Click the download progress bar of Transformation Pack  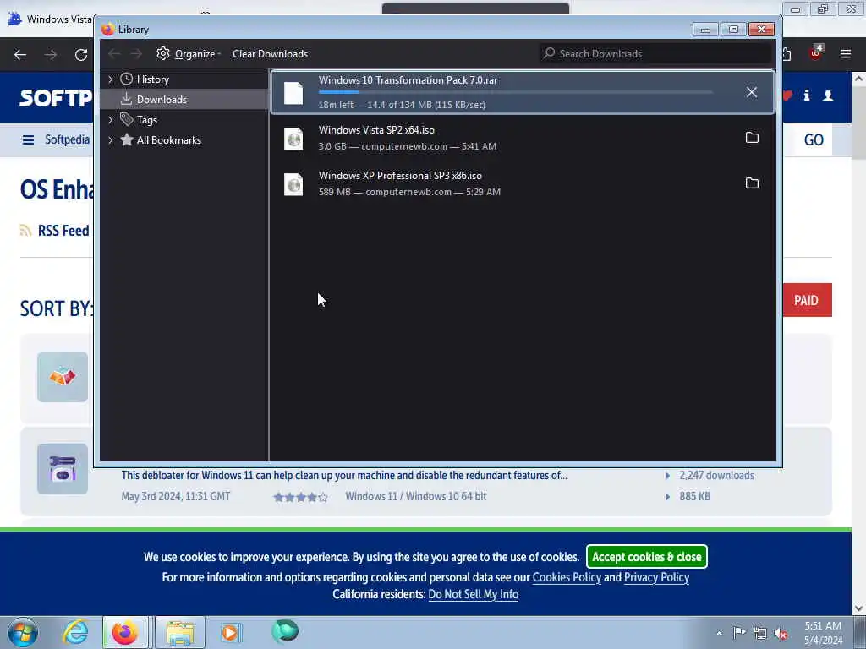click(x=515, y=92)
